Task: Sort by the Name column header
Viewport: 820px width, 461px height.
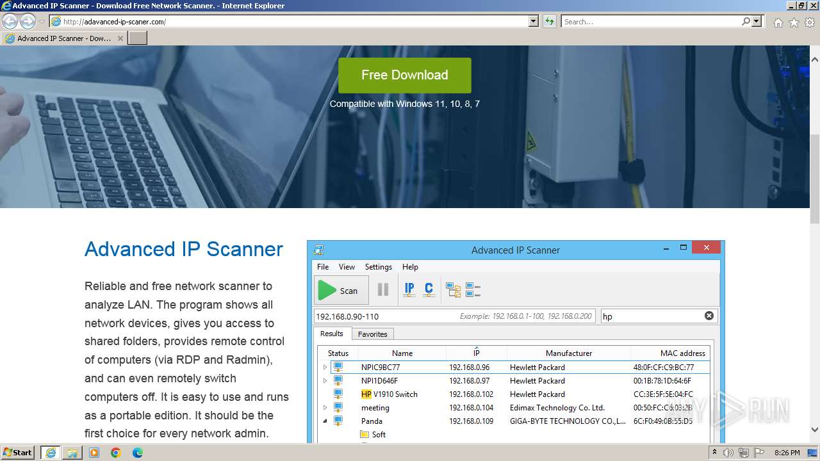Action: 402,353
